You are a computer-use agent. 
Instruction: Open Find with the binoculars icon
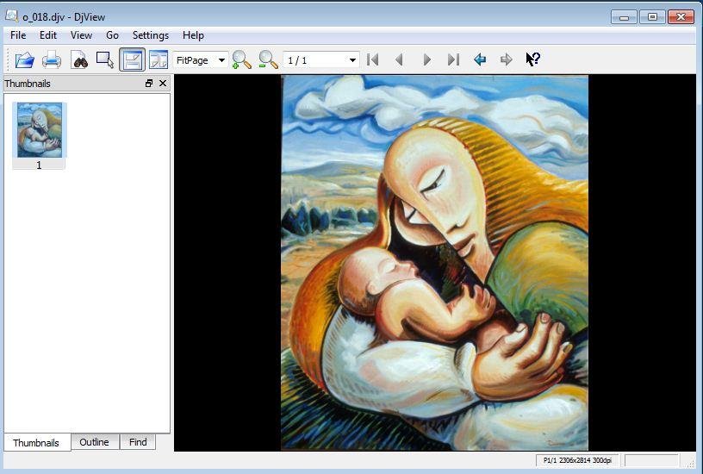click(79, 59)
